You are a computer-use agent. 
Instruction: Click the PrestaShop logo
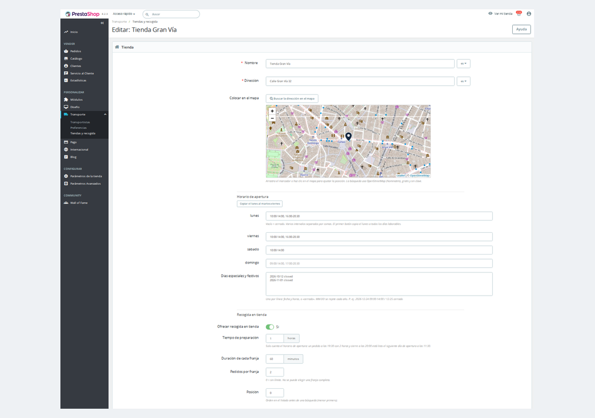pyautogui.click(x=82, y=14)
